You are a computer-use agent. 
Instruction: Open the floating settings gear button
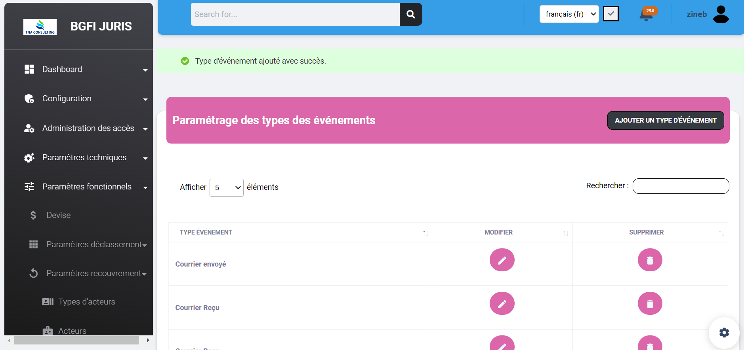click(x=724, y=333)
